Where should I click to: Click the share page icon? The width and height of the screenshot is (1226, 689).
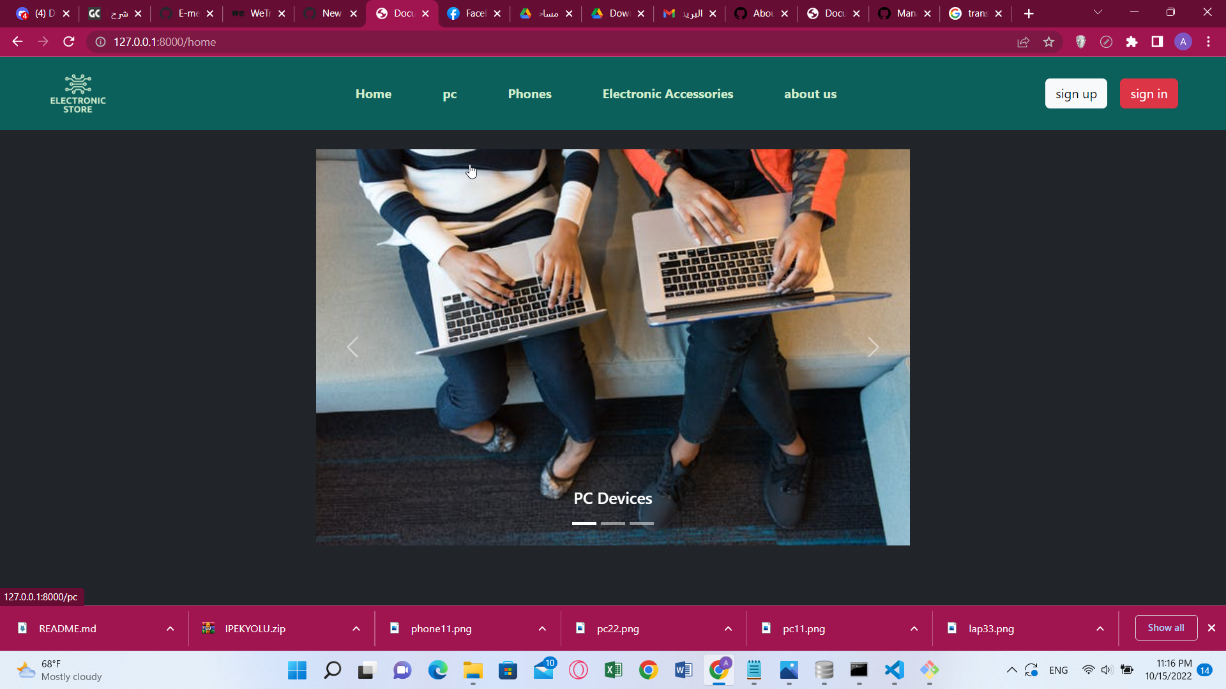(x=1023, y=42)
